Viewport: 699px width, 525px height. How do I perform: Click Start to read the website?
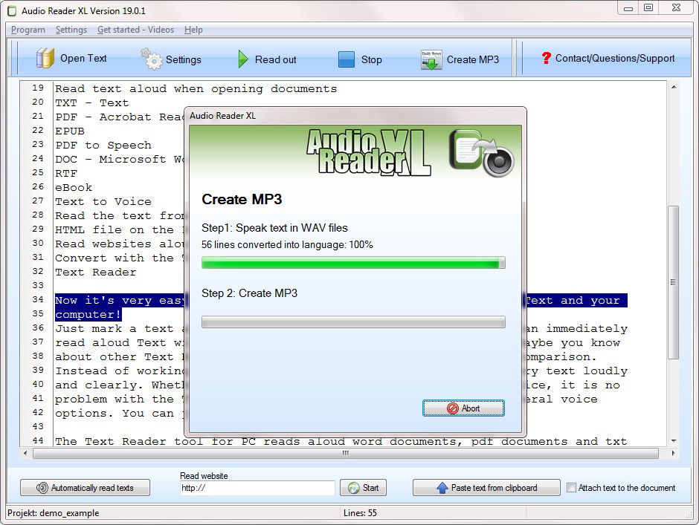point(364,488)
